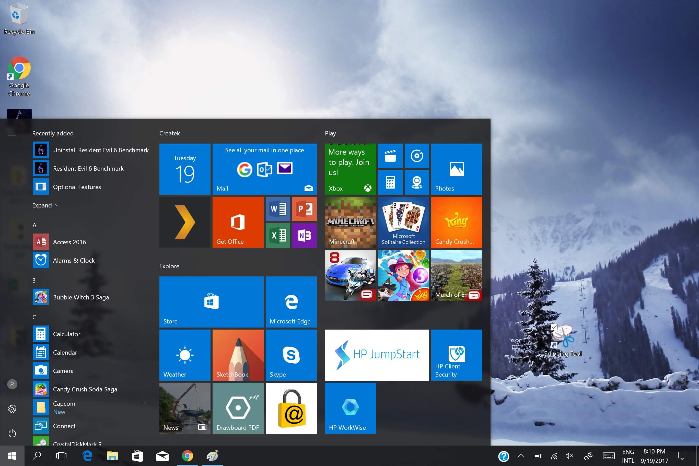This screenshot has height=466, width=699.
Task: Open Uninstall Resident Evil 6 Benchmark
Action: point(91,150)
